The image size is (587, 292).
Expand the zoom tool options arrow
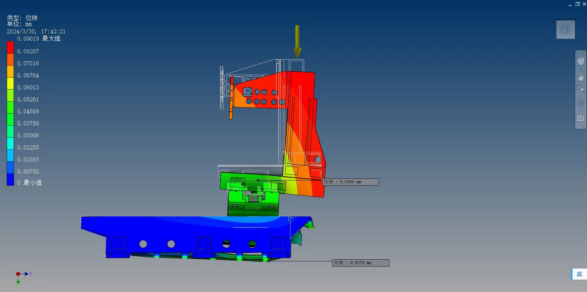(580, 96)
